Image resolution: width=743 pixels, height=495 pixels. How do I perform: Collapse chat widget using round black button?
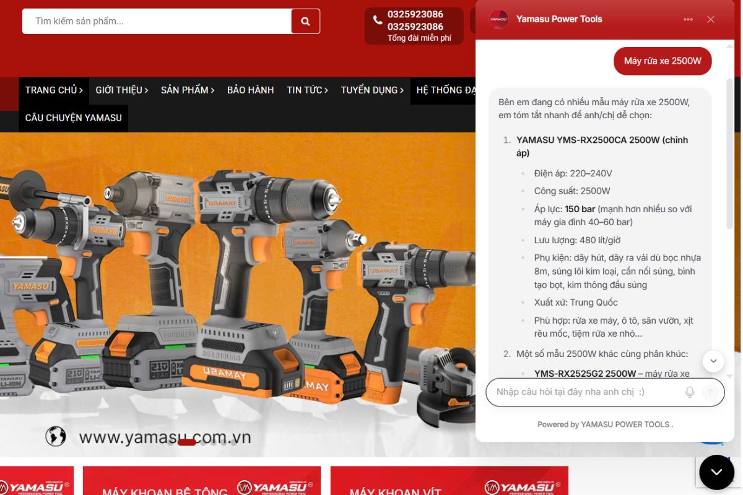(x=716, y=472)
